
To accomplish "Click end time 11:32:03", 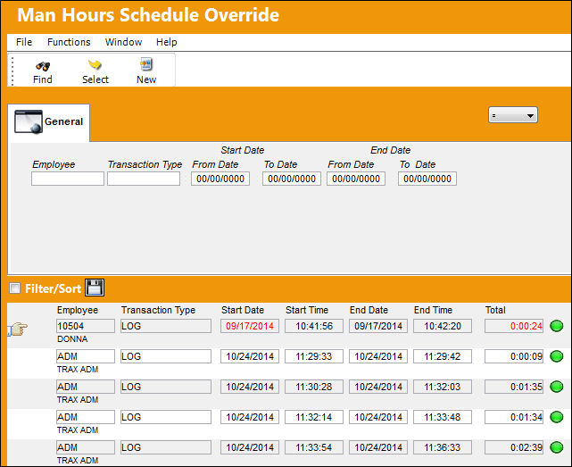I will (442, 387).
